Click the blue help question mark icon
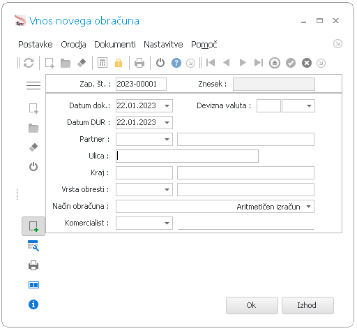 click(x=176, y=63)
